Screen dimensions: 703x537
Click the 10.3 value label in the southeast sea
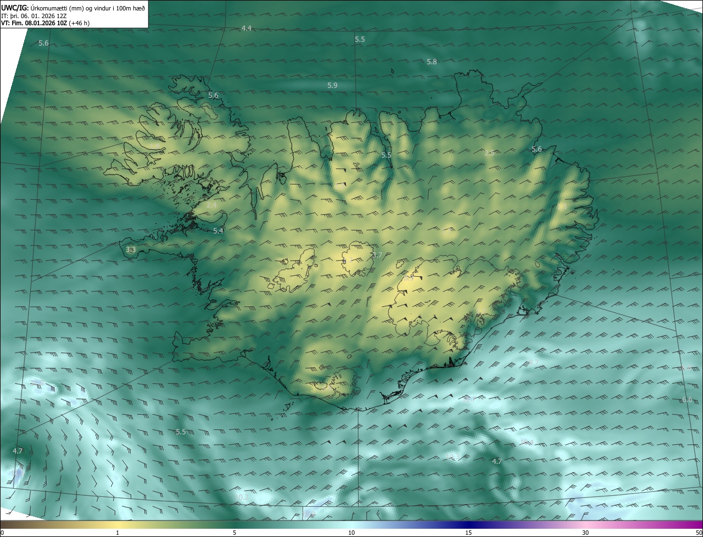coord(453,457)
